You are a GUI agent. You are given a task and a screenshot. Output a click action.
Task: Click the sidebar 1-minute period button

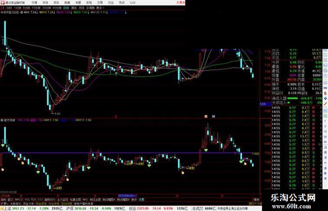coord(325,121)
